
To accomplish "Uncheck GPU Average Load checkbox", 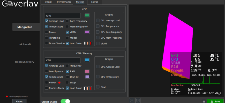I will (x=47, y=21).
